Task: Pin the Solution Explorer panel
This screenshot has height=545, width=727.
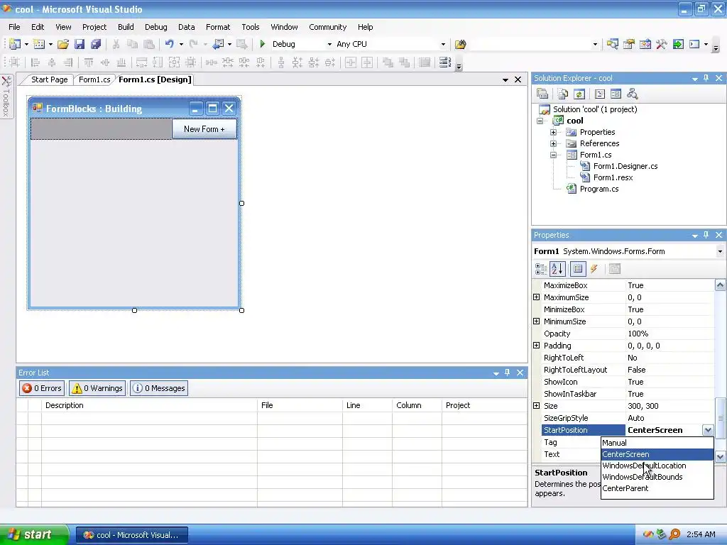Action: click(x=706, y=78)
